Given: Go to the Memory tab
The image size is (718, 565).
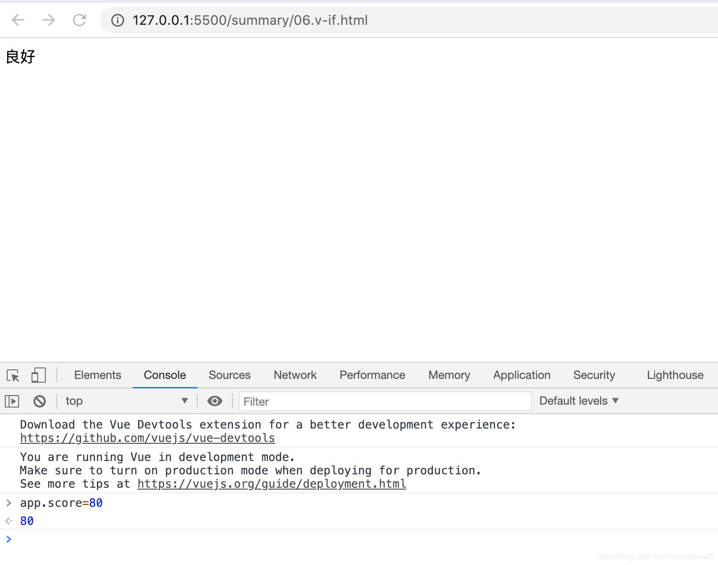Looking at the screenshot, I should (449, 375).
